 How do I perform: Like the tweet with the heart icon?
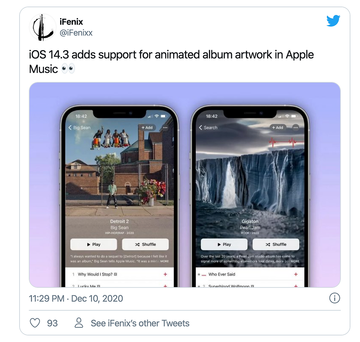pyautogui.click(x=35, y=323)
